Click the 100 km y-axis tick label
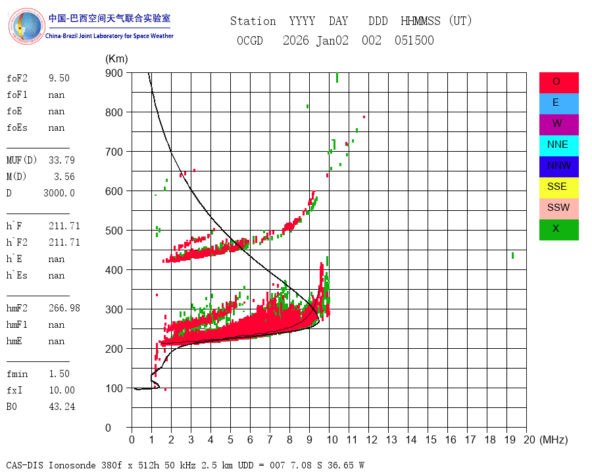Screen dimensions: 592x473 click(x=114, y=388)
